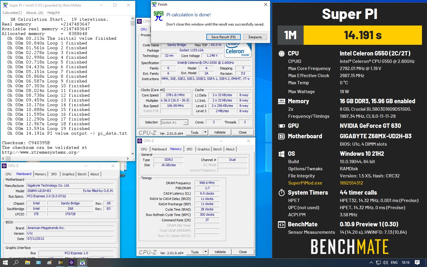Open the Help(H) menu in Super PI
Screen dimensions: 427x267
coord(54,13)
